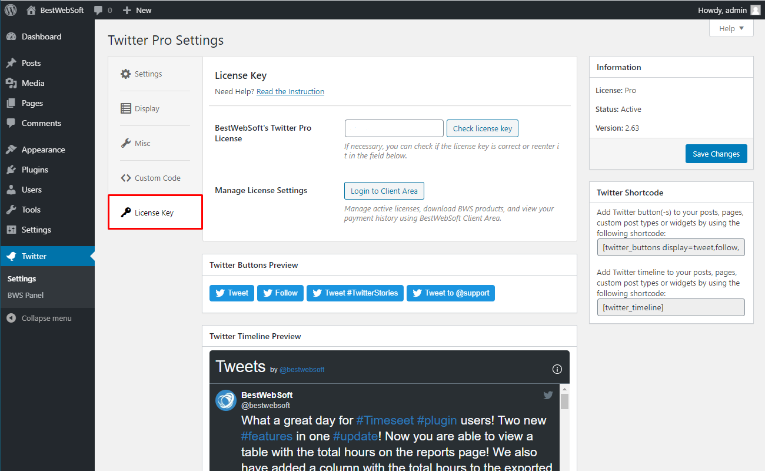This screenshot has height=471, width=765.
Task: Click the License Key key icon
Action: (x=125, y=213)
